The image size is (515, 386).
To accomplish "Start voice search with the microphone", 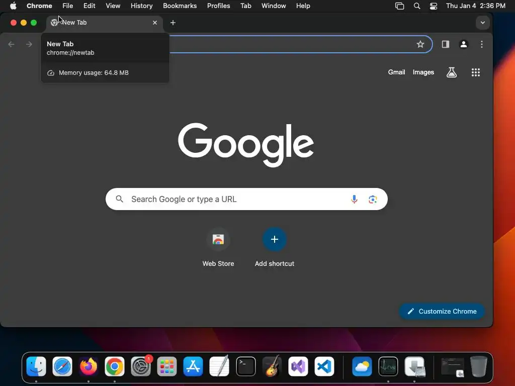I will pyautogui.click(x=354, y=199).
